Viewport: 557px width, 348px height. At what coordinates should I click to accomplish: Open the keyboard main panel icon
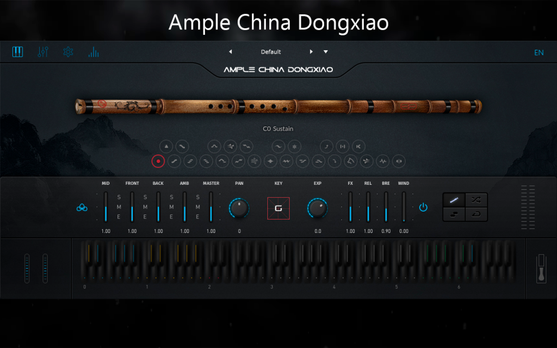click(17, 52)
